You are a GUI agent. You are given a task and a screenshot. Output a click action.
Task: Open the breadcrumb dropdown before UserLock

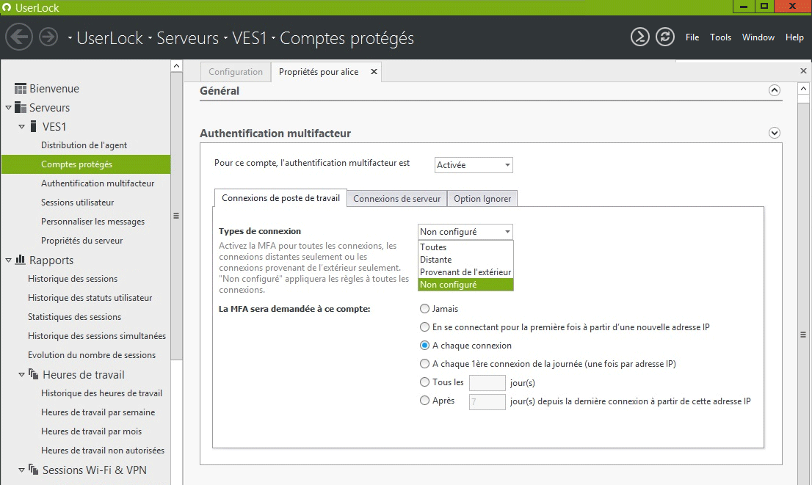coord(70,37)
